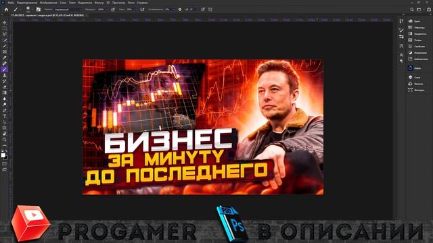The width and height of the screenshot is (433, 243).
Task: Select the Clone Stamp tool
Action: [5, 75]
